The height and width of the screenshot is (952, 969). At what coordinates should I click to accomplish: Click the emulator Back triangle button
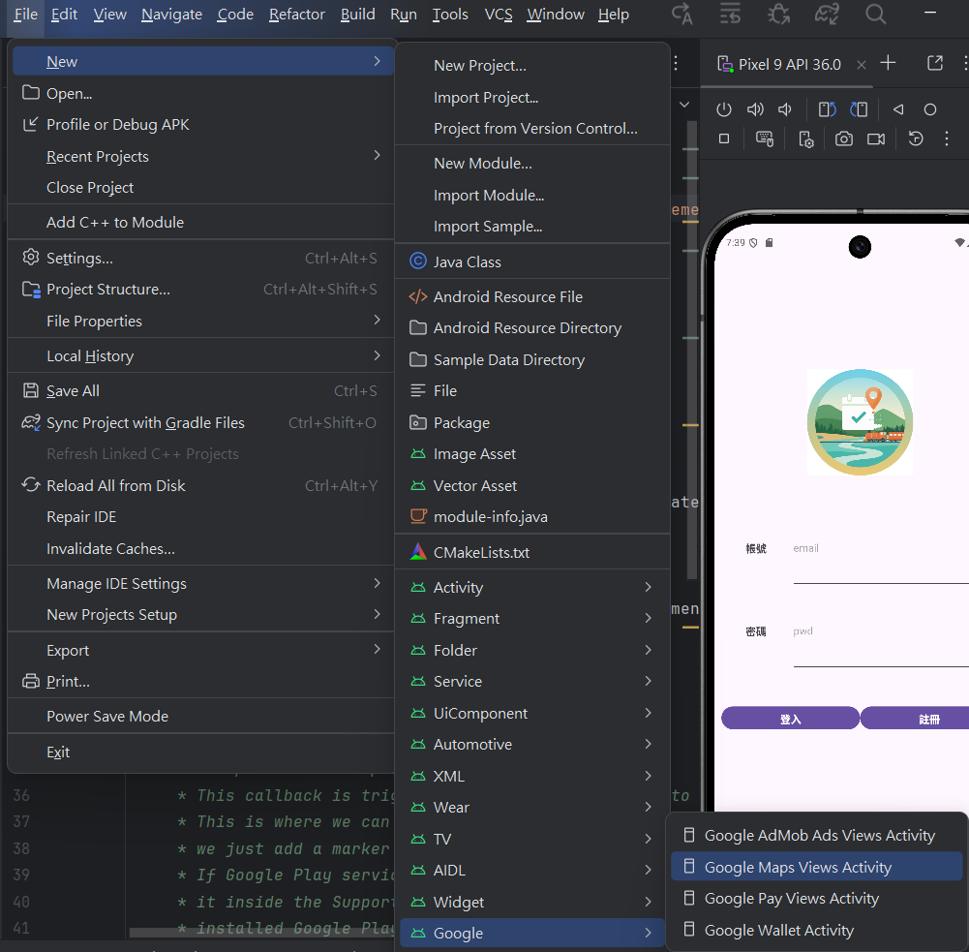click(898, 110)
